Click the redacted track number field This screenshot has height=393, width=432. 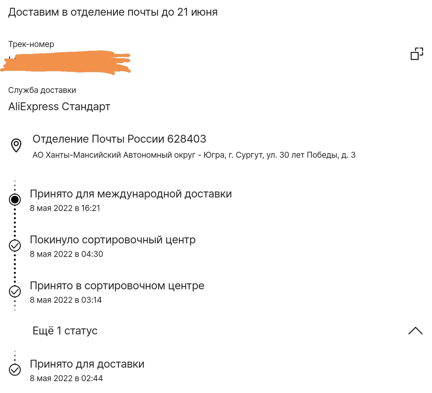coord(66,62)
